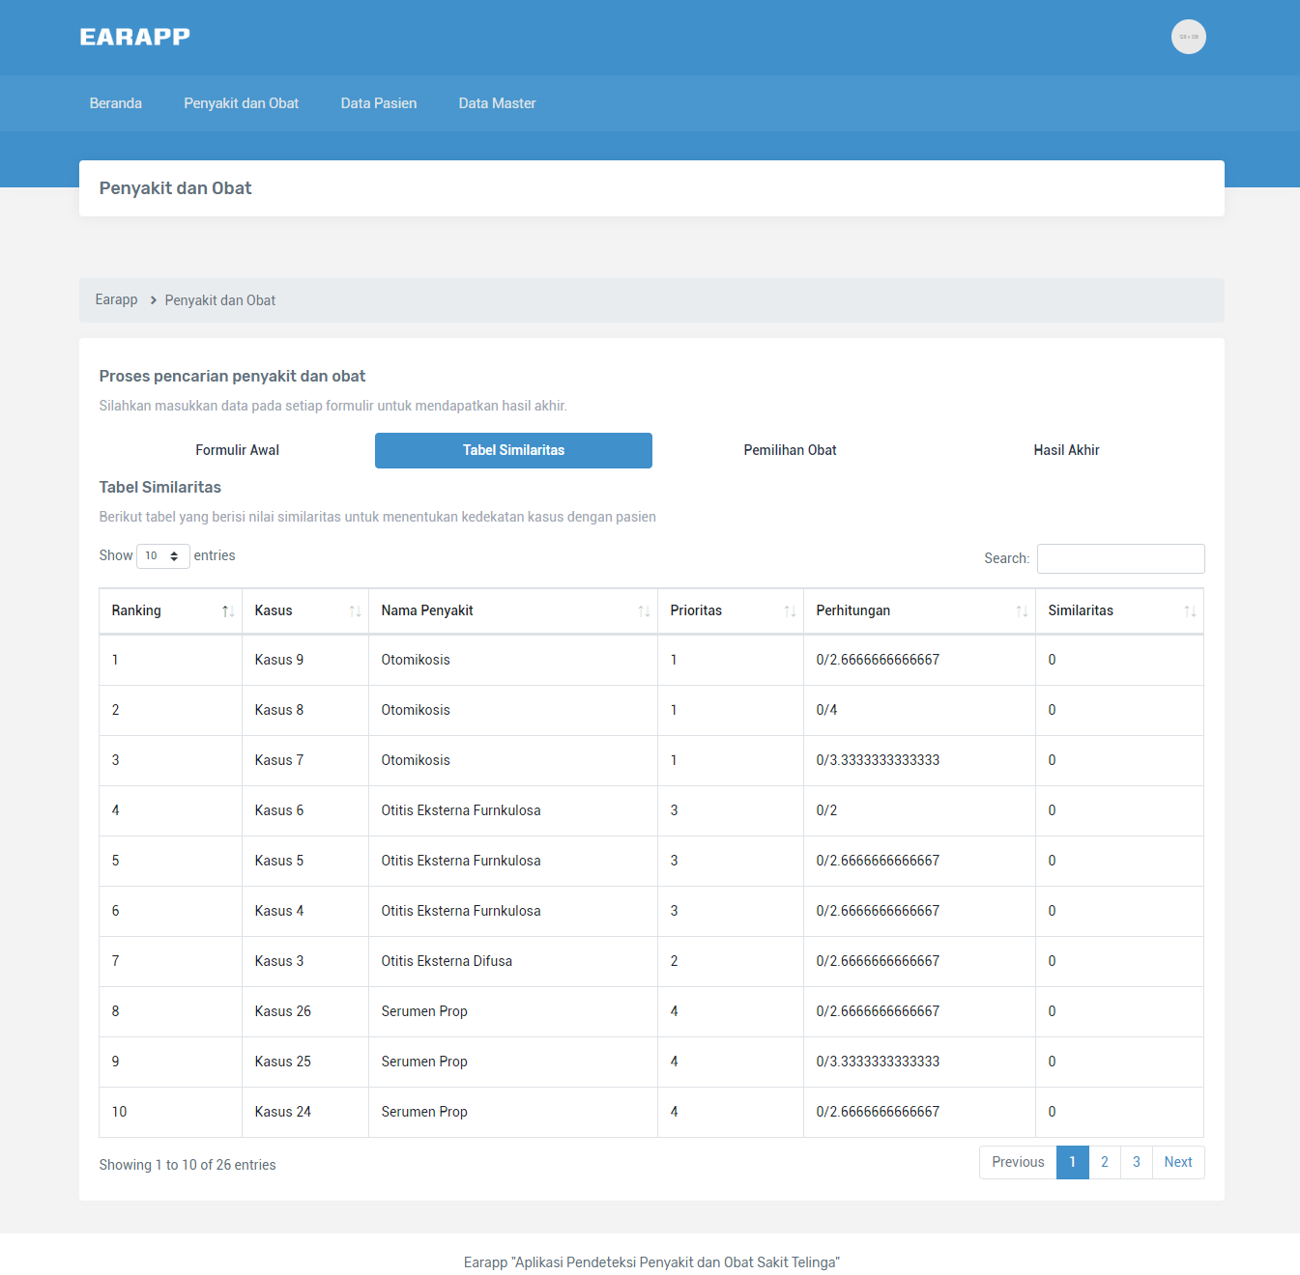
Task: Open Penyakit dan Obat menu
Action: click(241, 103)
